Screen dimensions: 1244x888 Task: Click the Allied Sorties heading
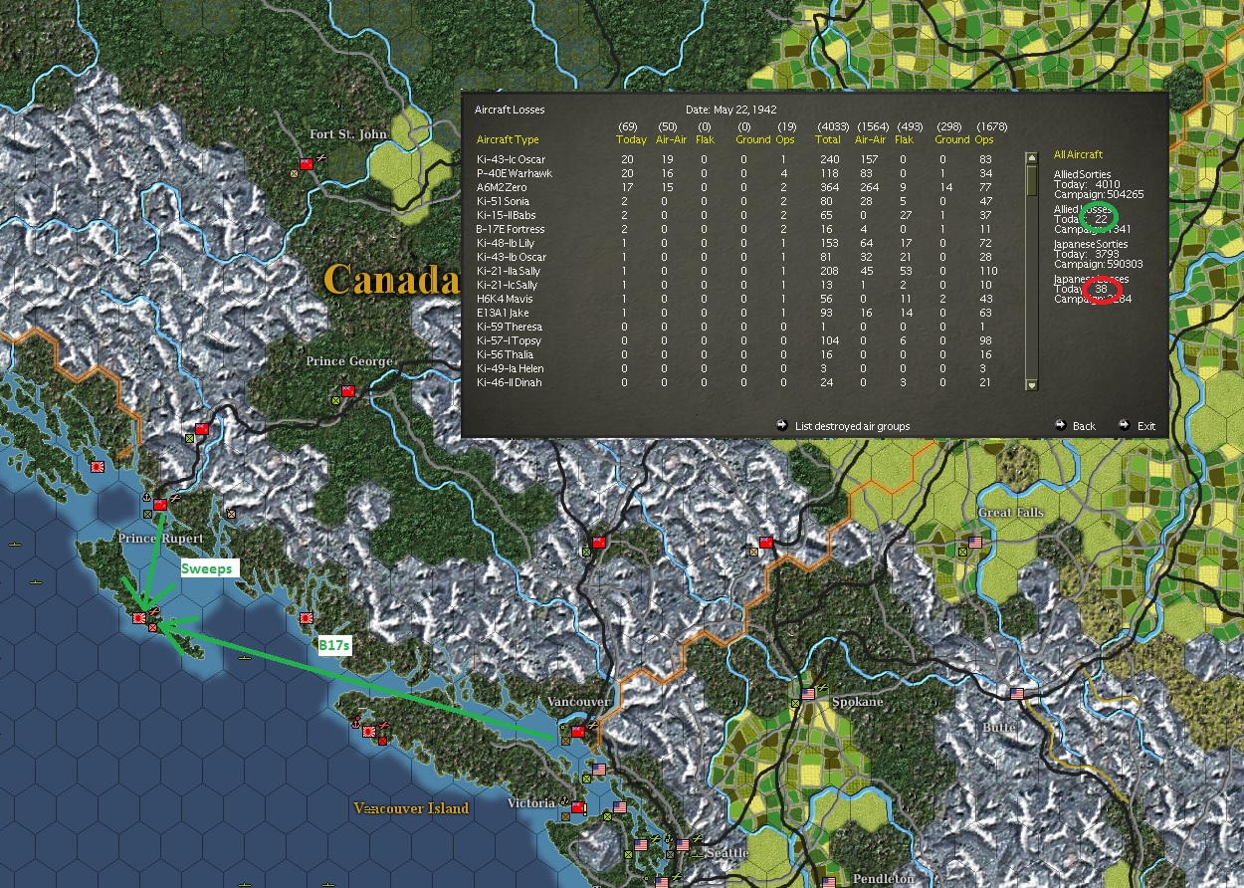[1083, 174]
